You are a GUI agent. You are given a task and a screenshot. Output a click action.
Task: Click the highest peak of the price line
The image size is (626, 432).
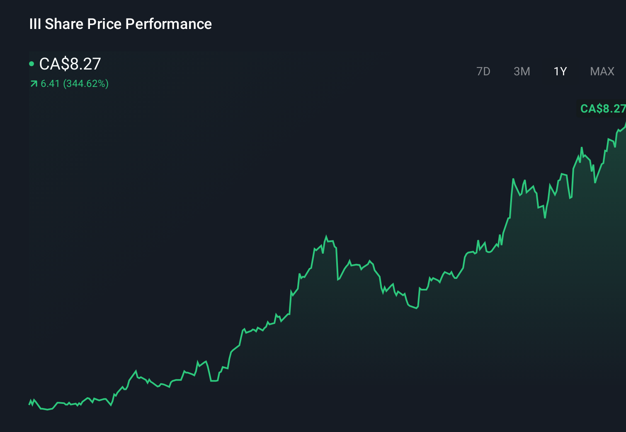pyautogui.click(x=624, y=122)
